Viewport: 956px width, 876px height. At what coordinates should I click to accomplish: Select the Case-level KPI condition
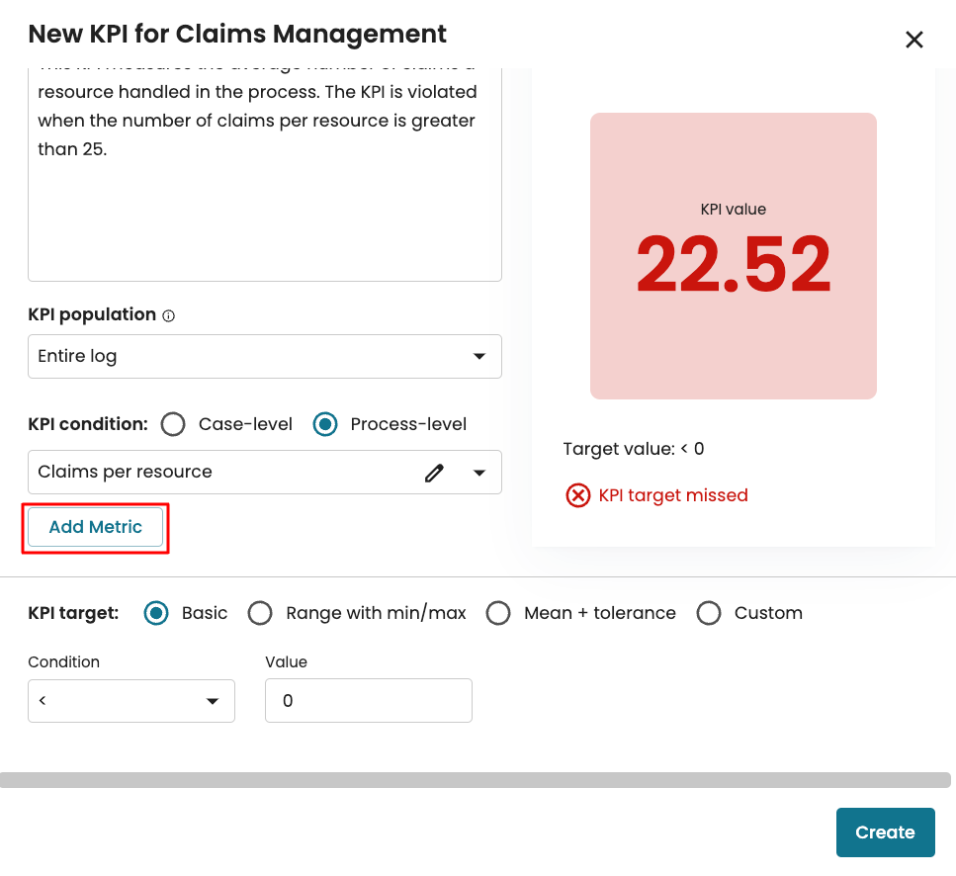[x=173, y=425]
